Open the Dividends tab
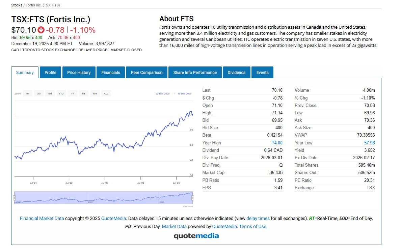Screen dimensions: 401x252 pos(236,73)
